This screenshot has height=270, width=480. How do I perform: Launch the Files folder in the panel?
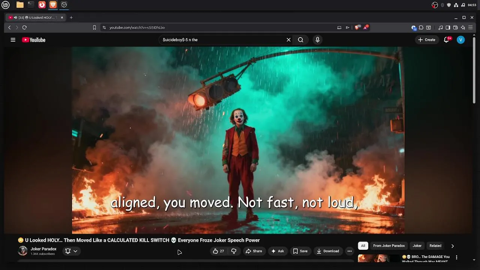point(20,5)
